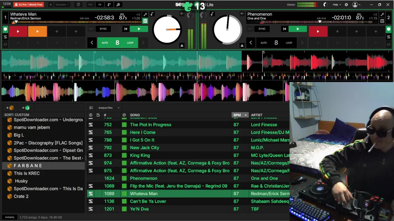This screenshot has width=394, height=221.
Task: Select loops tab on deck 1
Action: pyautogui.click(x=5, y=45)
